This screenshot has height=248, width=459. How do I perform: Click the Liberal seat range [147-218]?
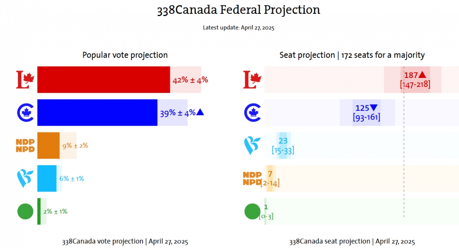click(x=415, y=84)
